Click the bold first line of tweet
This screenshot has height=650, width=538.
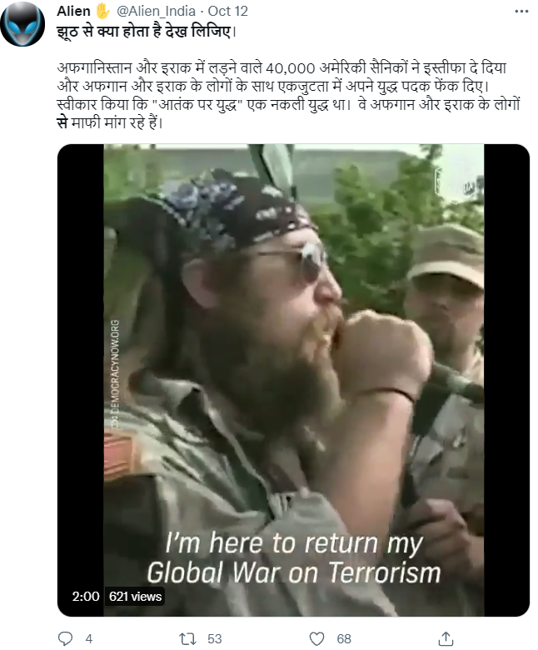(x=147, y=32)
